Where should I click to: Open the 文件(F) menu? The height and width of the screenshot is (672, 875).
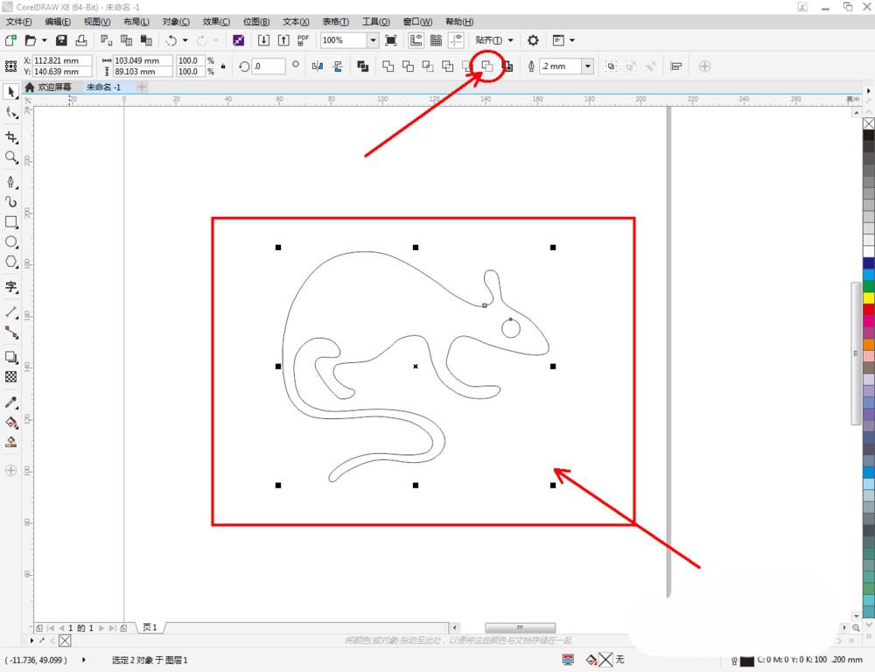point(19,22)
